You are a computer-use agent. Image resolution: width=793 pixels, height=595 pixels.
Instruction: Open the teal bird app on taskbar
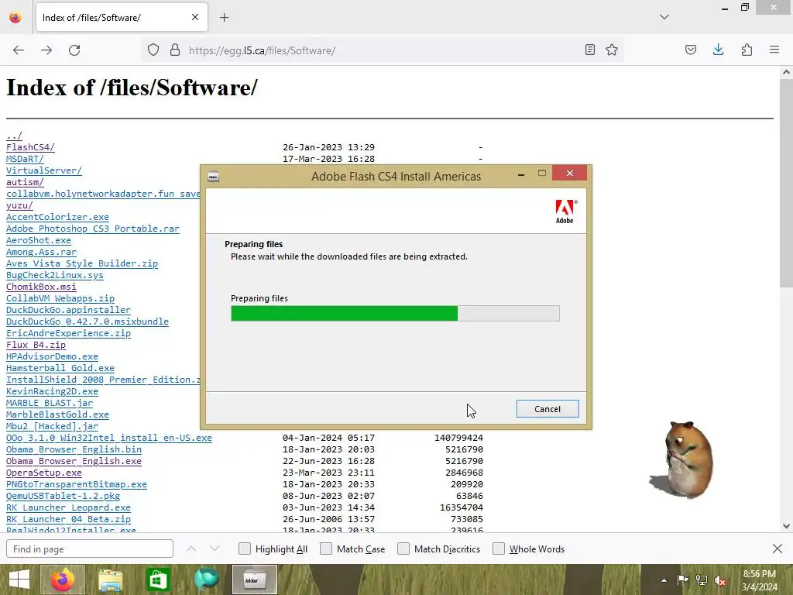tap(206, 580)
